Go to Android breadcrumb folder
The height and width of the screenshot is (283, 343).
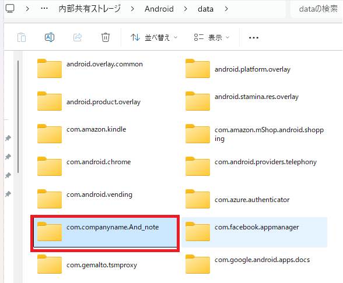tap(159, 9)
